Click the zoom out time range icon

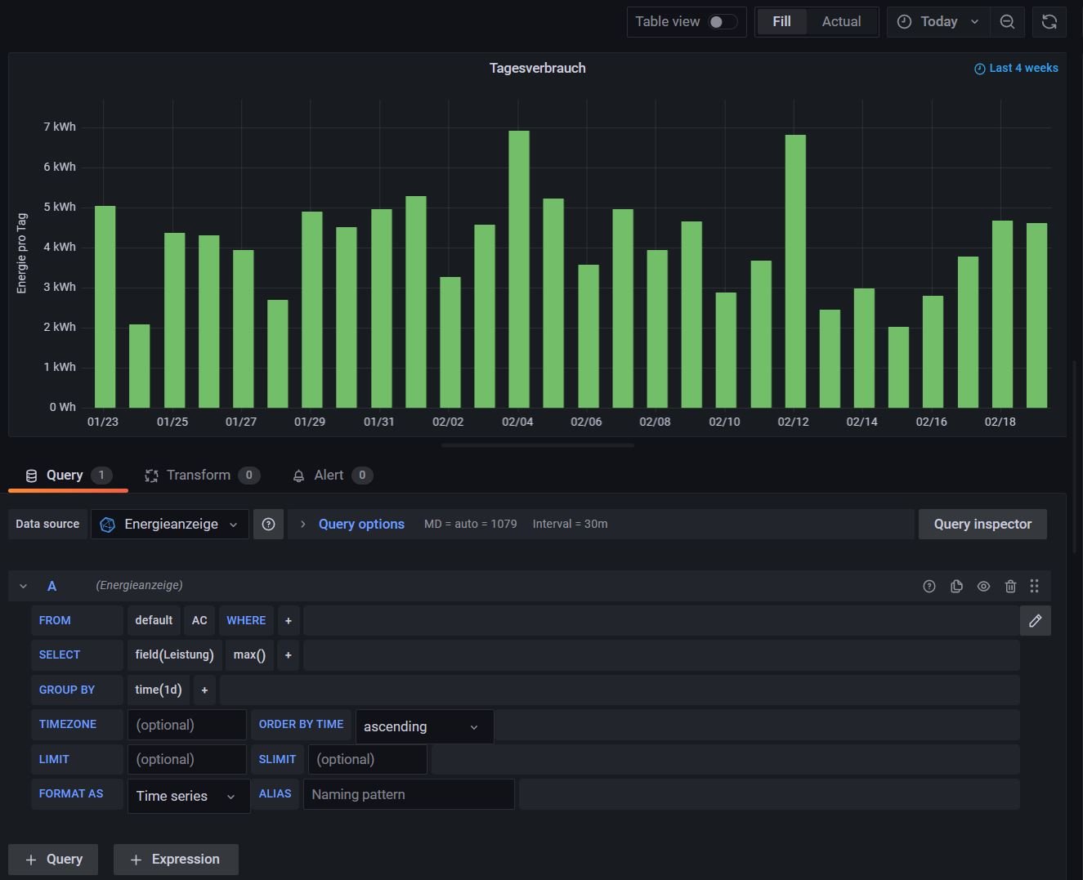point(1007,22)
